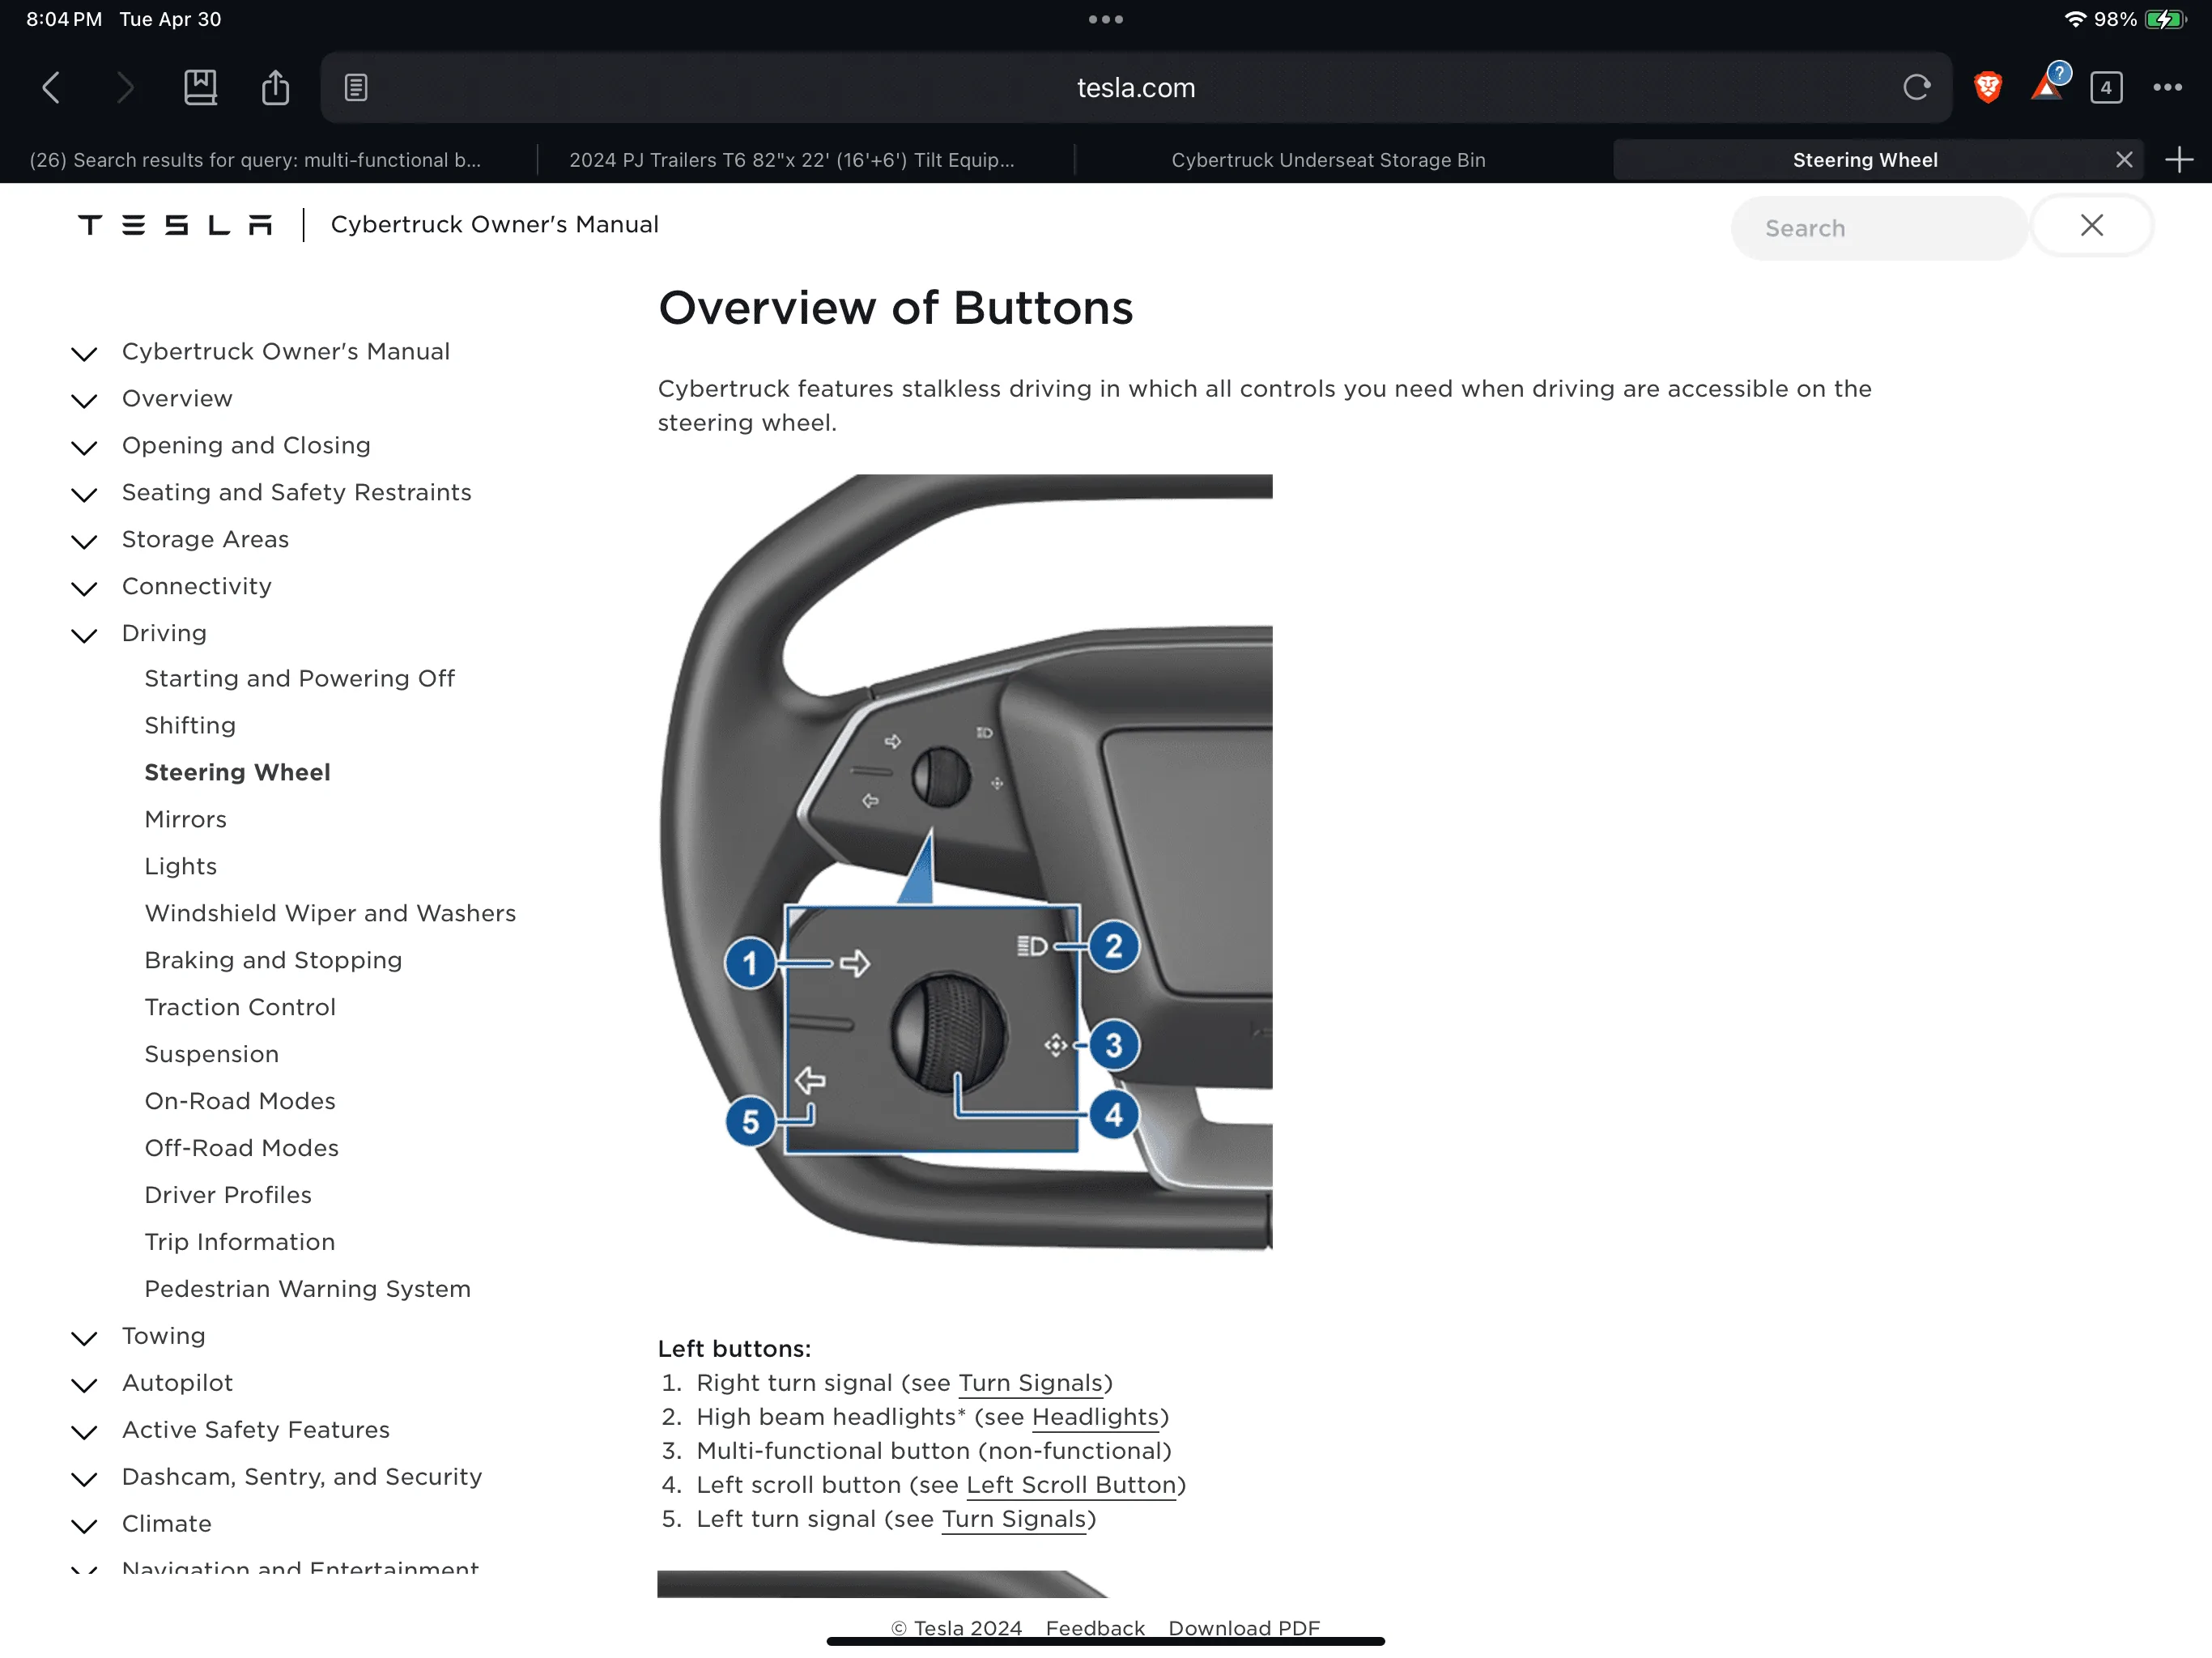Screen dimensions: 2212x1658
Task: Open the browser more options menu
Action: pyautogui.click(x=2168, y=88)
